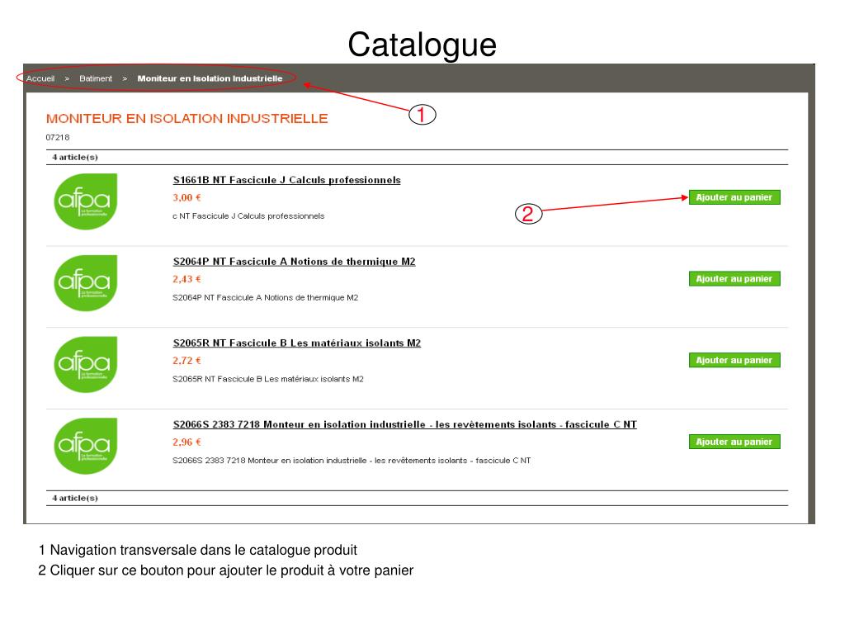
Task: Select the price 2,43 €
Action: [x=187, y=279]
